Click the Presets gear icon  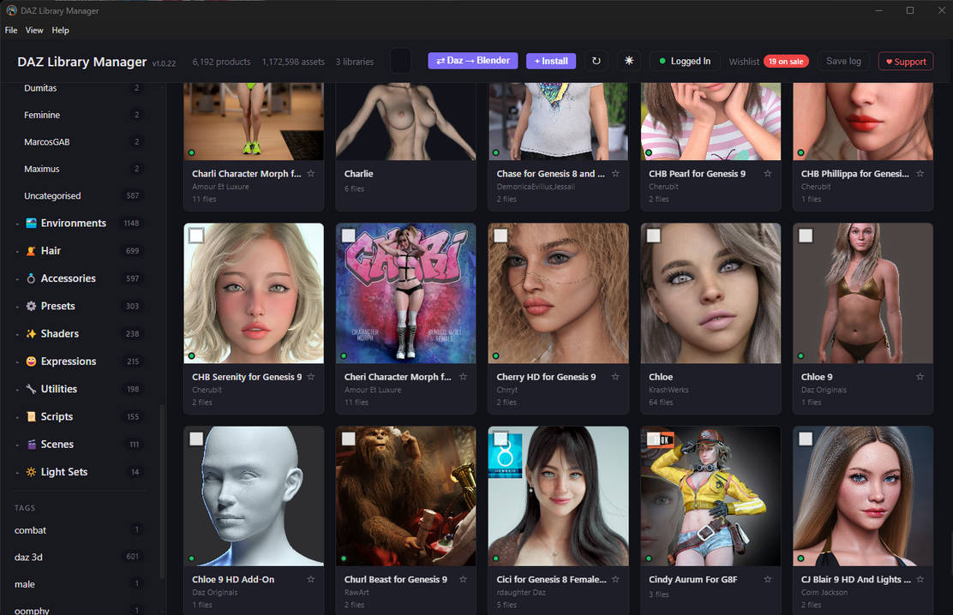tap(31, 306)
